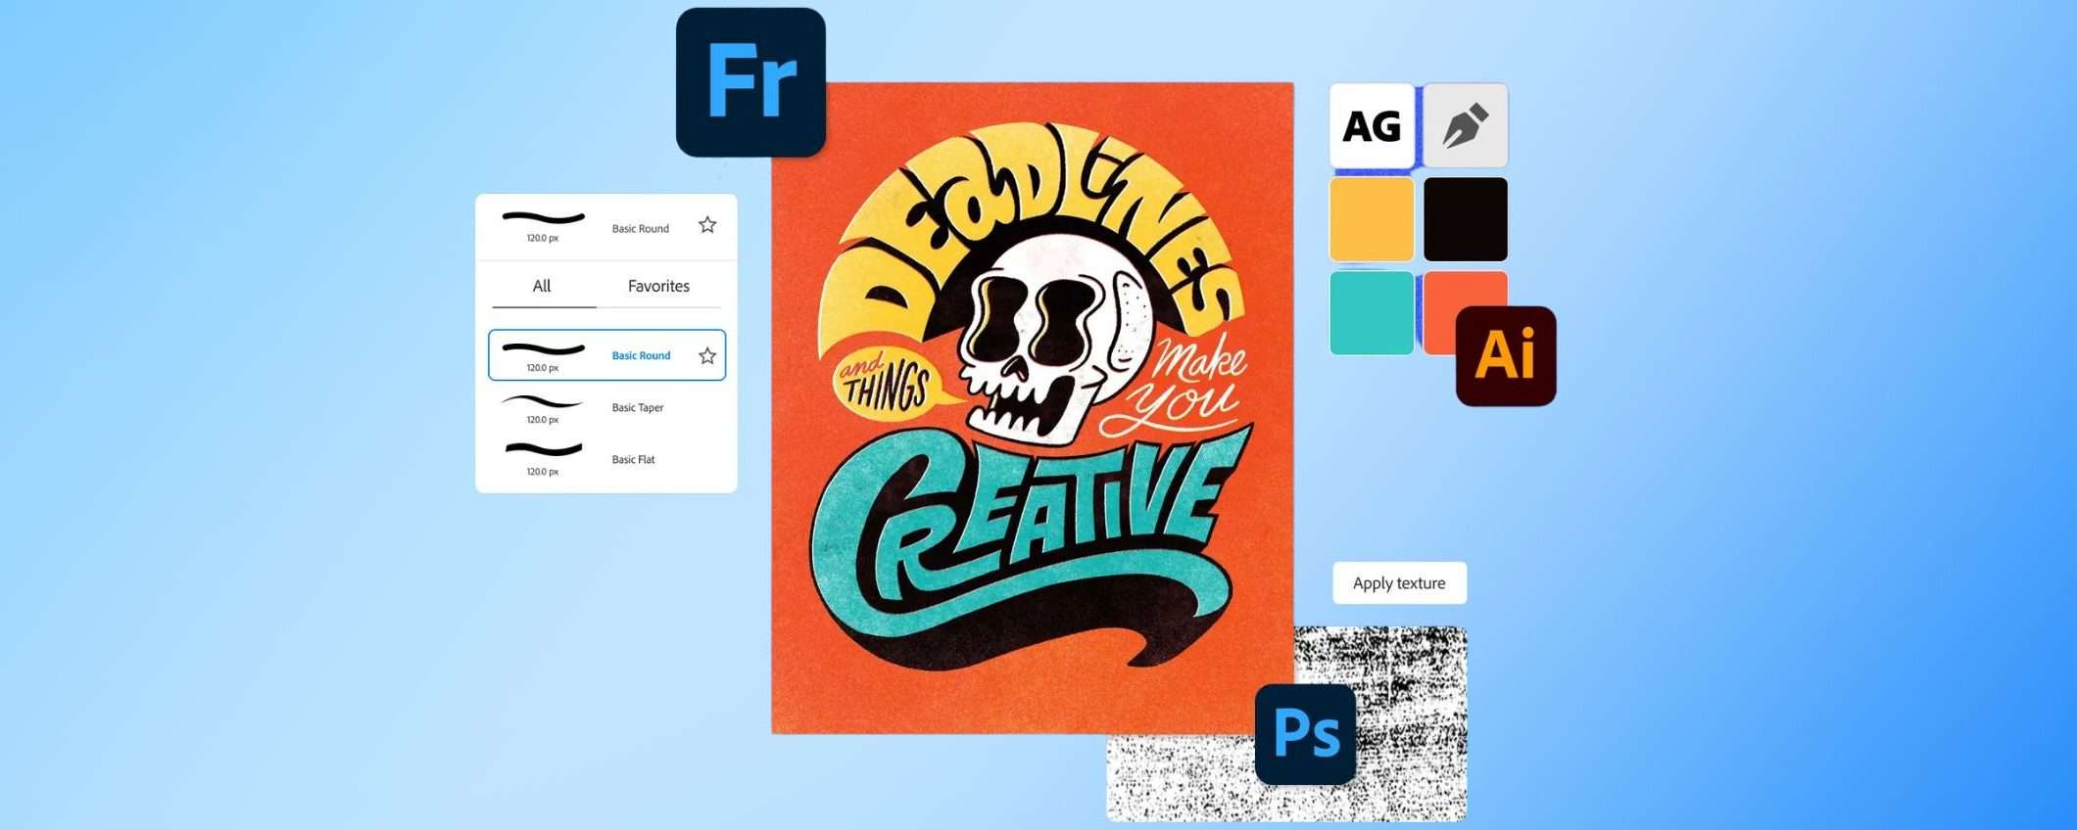Pick the black color swatch

[1466, 219]
